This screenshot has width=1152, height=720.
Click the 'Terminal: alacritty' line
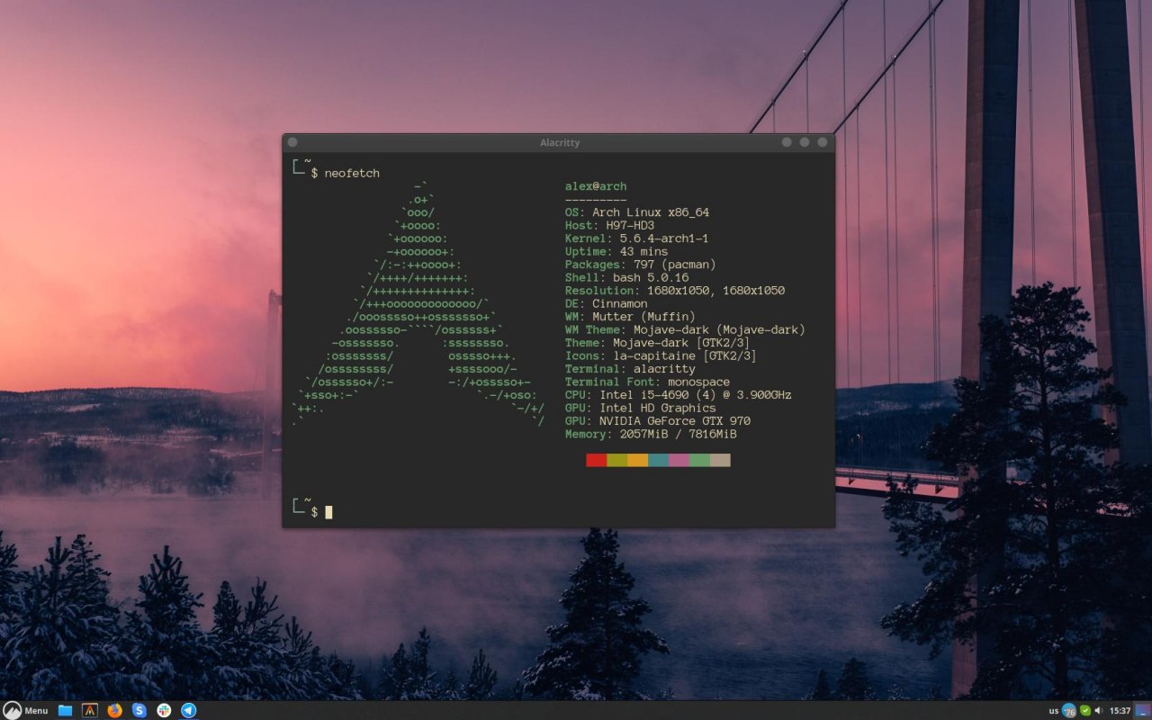[630, 369]
